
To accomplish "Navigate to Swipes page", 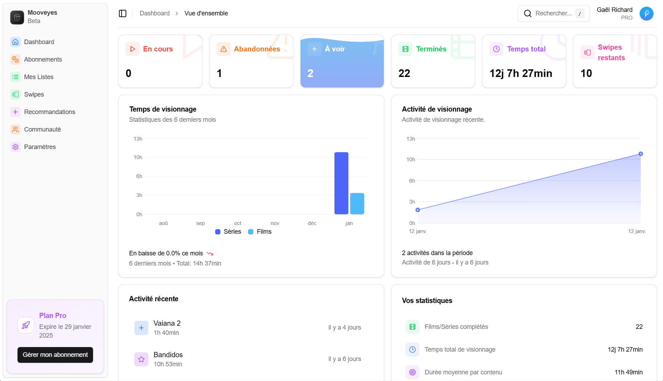I will point(55,94).
